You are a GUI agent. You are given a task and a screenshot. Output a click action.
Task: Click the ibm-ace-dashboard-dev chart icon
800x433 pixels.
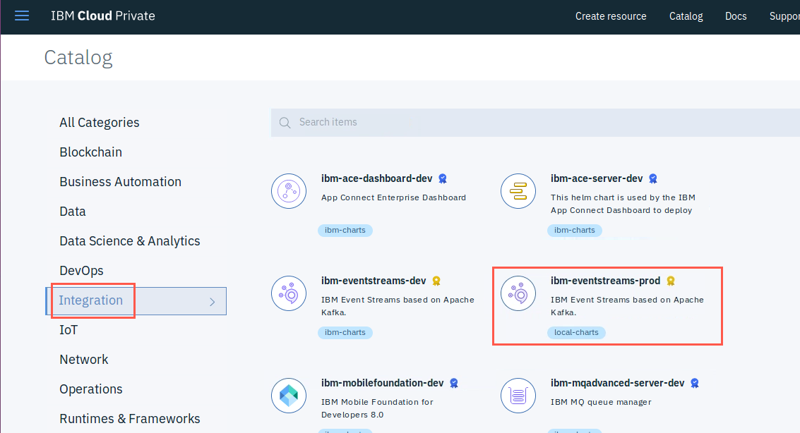[x=289, y=191]
